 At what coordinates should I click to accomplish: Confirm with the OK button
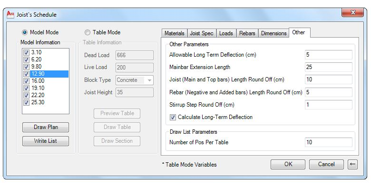point(288,164)
